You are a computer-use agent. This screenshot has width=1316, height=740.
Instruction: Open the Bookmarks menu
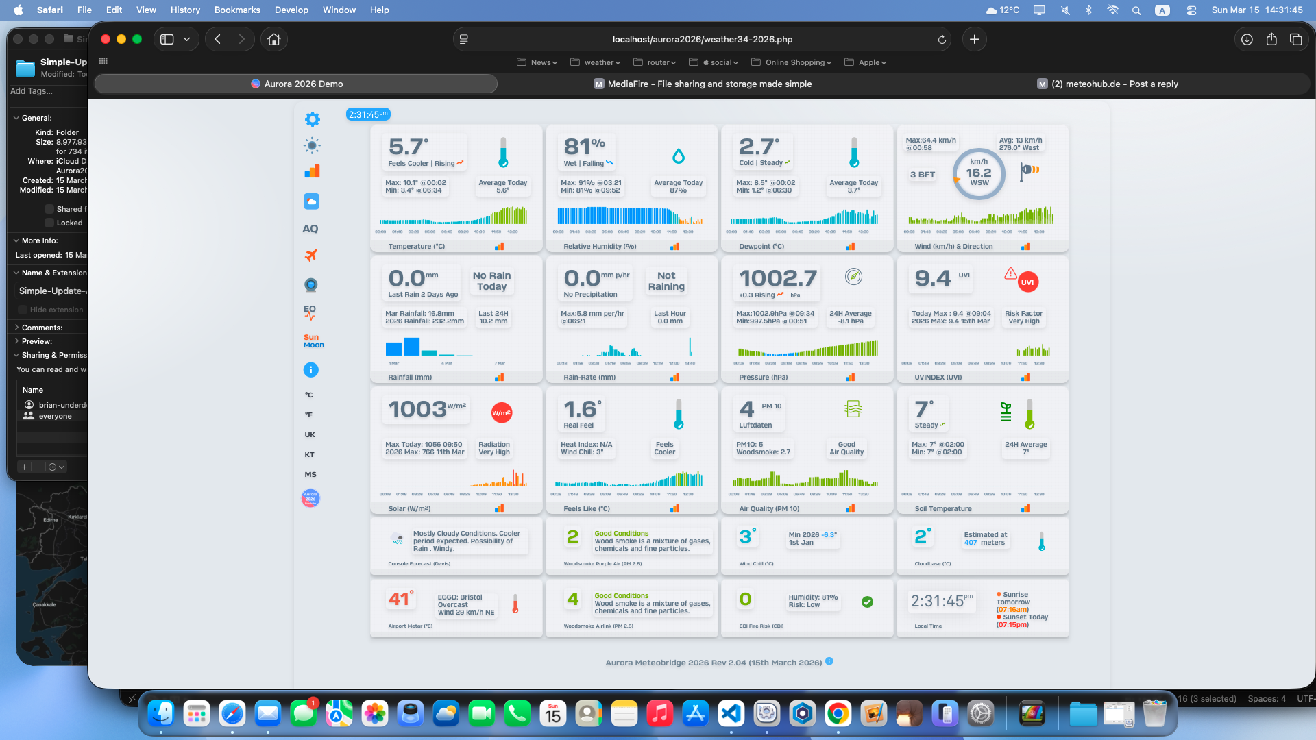click(237, 10)
